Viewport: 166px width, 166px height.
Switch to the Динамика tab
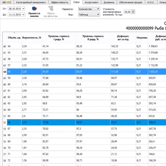(x=109, y=2)
